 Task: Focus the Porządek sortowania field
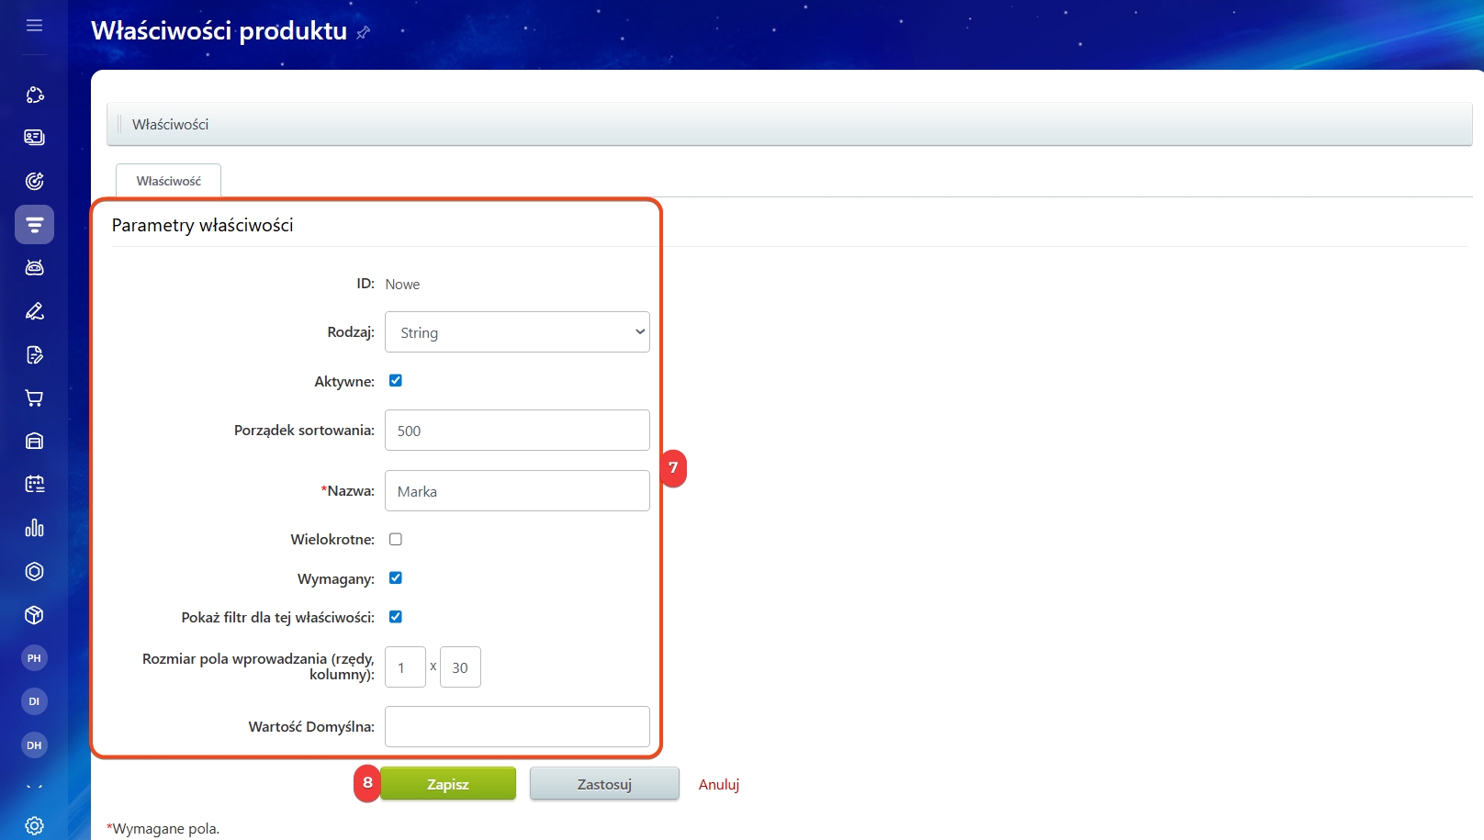(517, 431)
